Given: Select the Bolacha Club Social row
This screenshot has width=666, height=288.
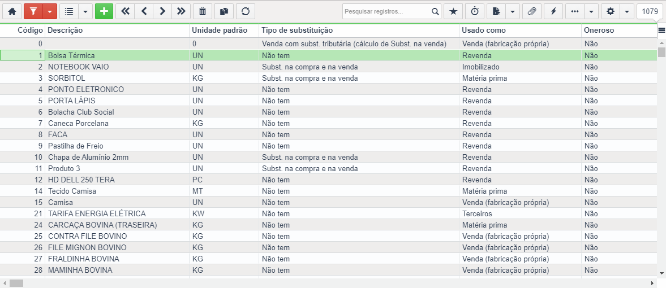Looking at the screenshot, I should pyautogui.click(x=328, y=112).
